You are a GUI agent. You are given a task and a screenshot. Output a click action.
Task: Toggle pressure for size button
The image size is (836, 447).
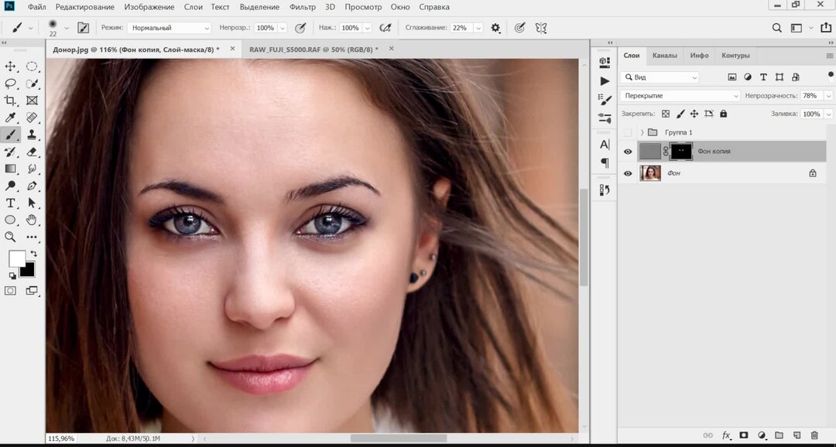coord(519,28)
